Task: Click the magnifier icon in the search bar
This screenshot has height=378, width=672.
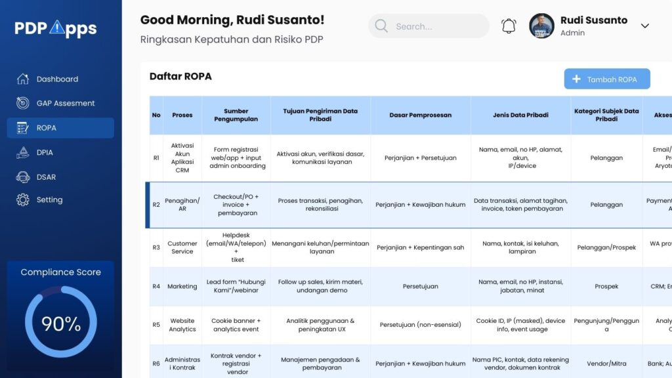Action: [381, 26]
